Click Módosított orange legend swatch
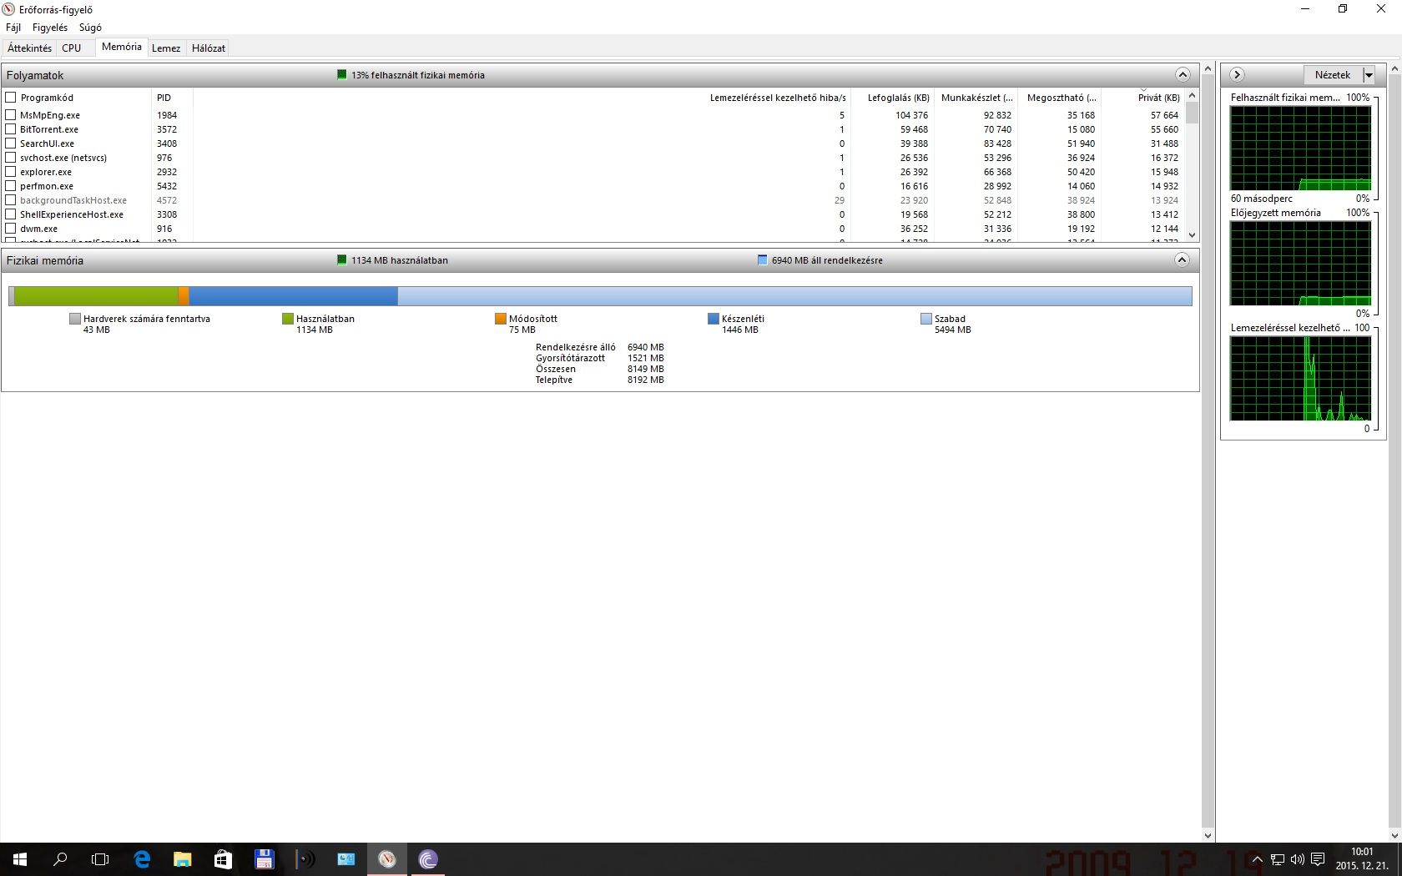 tap(501, 319)
